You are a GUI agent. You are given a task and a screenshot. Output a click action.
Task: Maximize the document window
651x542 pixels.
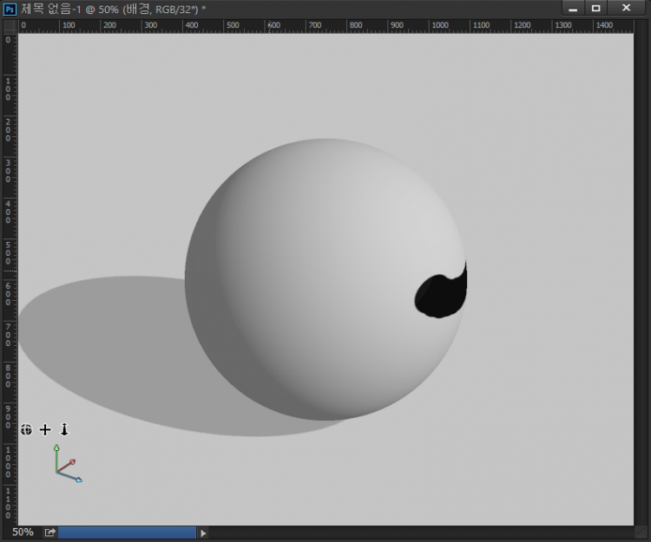(x=596, y=8)
